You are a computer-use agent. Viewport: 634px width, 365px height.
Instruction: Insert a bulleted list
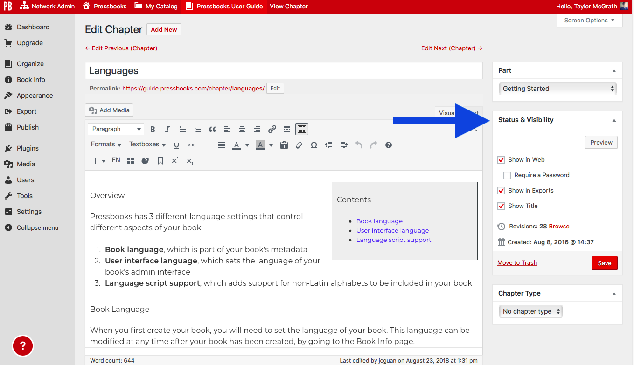pos(182,129)
